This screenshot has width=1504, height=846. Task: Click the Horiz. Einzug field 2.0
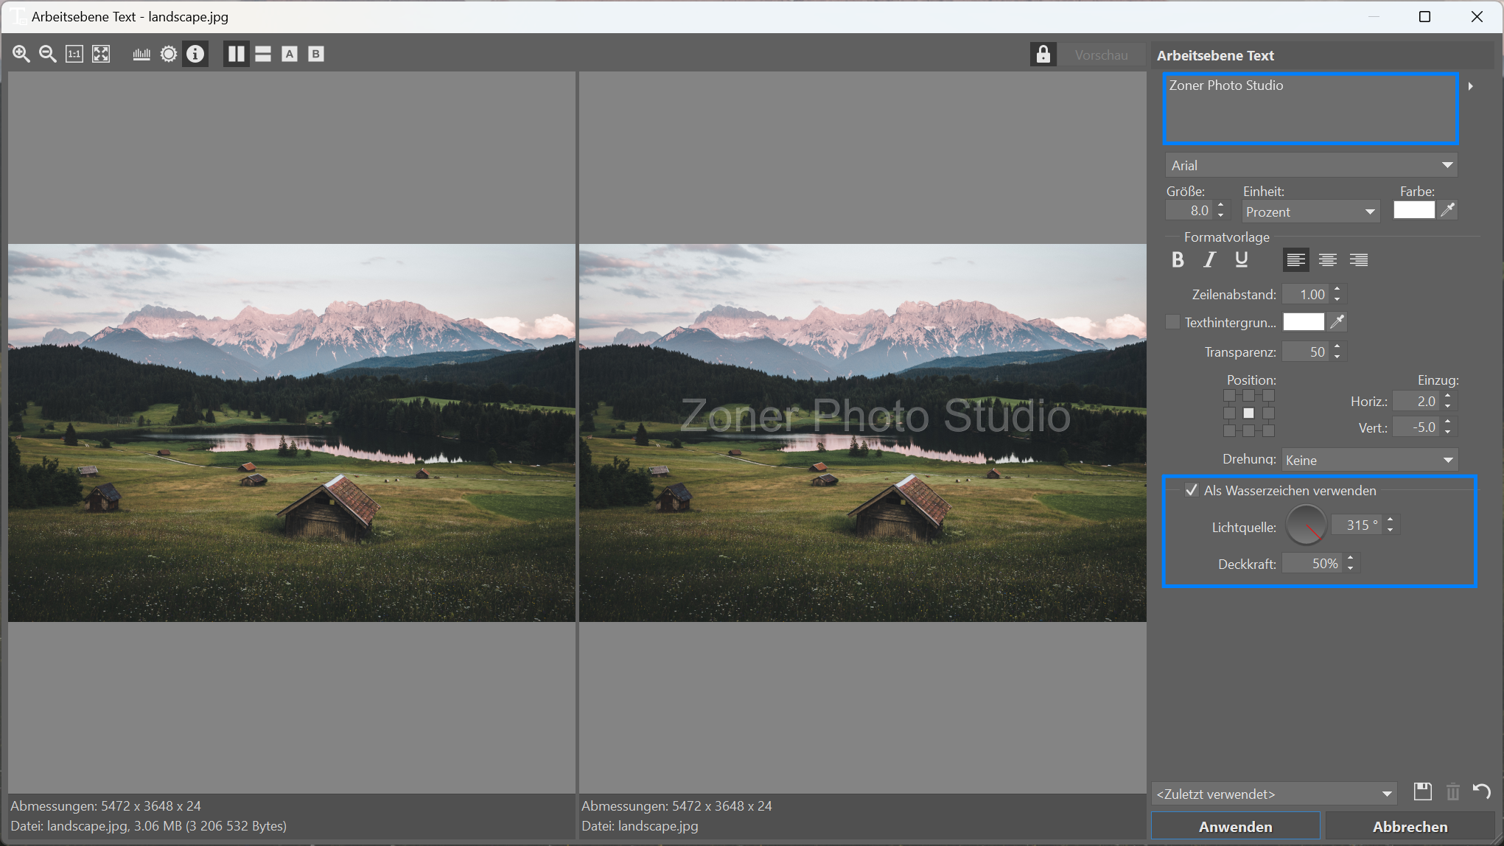pyautogui.click(x=1416, y=401)
